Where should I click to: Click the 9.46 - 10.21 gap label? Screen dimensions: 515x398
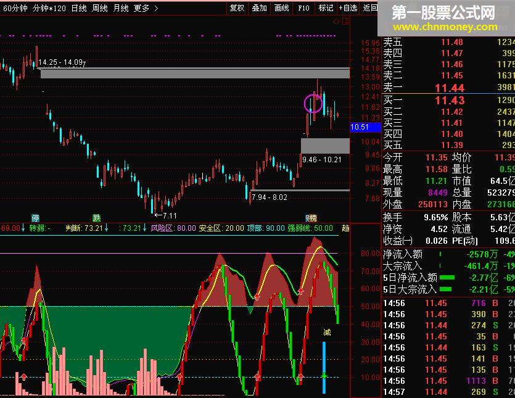coord(322,160)
